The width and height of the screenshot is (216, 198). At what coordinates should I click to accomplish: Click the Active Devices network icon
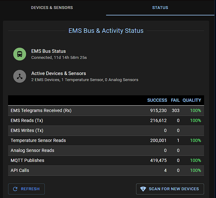click(x=20, y=76)
